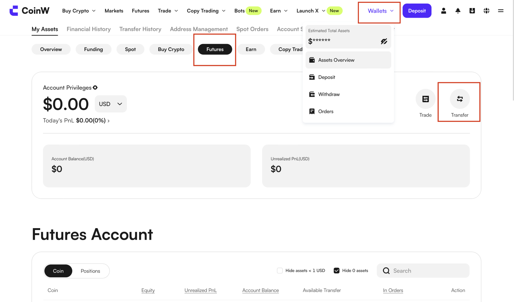Choose Deposit from Wallets menu
Screen dimensions: 514x302
[x=348, y=77]
